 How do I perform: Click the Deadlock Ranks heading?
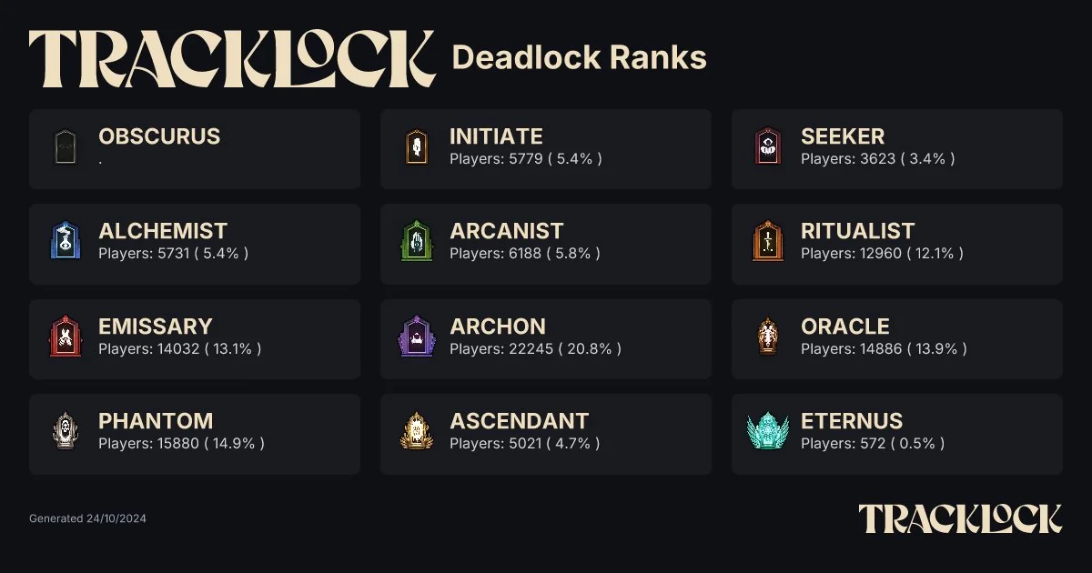579,58
